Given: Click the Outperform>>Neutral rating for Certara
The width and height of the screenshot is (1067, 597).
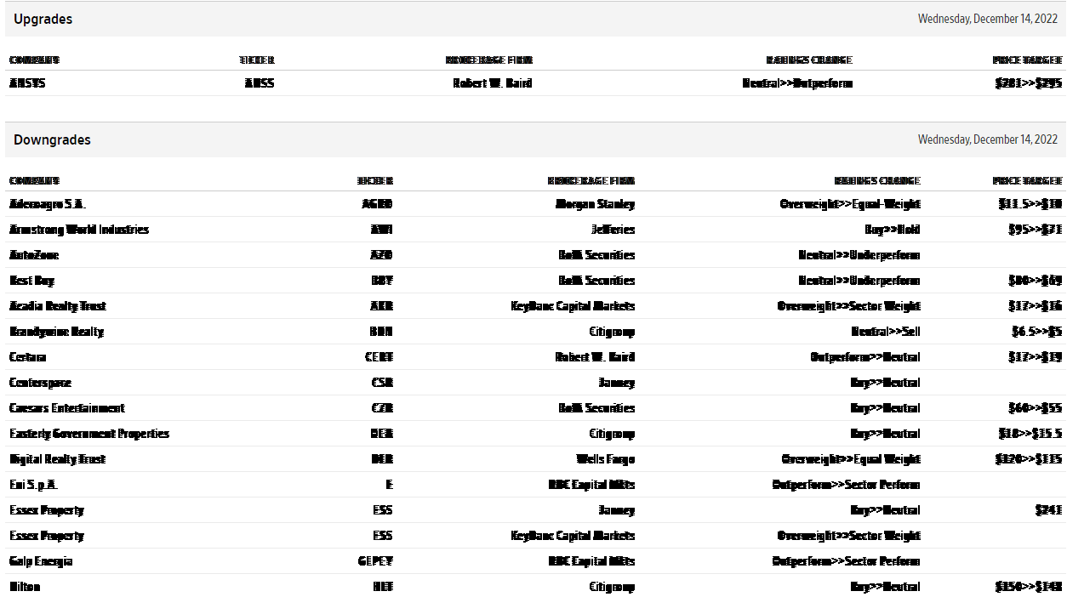Looking at the screenshot, I should pos(865,357).
